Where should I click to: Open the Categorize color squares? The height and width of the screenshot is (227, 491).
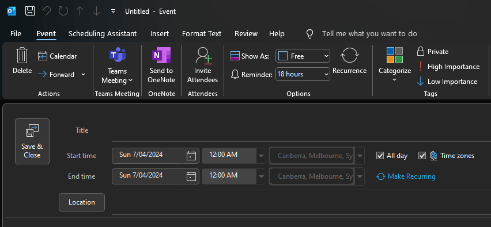(x=395, y=55)
